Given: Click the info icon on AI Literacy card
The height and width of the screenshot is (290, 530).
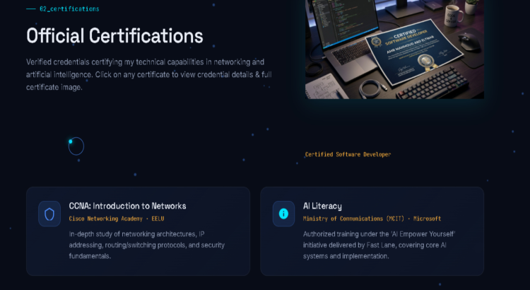Looking at the screenshot, I should tap(283, 214).
